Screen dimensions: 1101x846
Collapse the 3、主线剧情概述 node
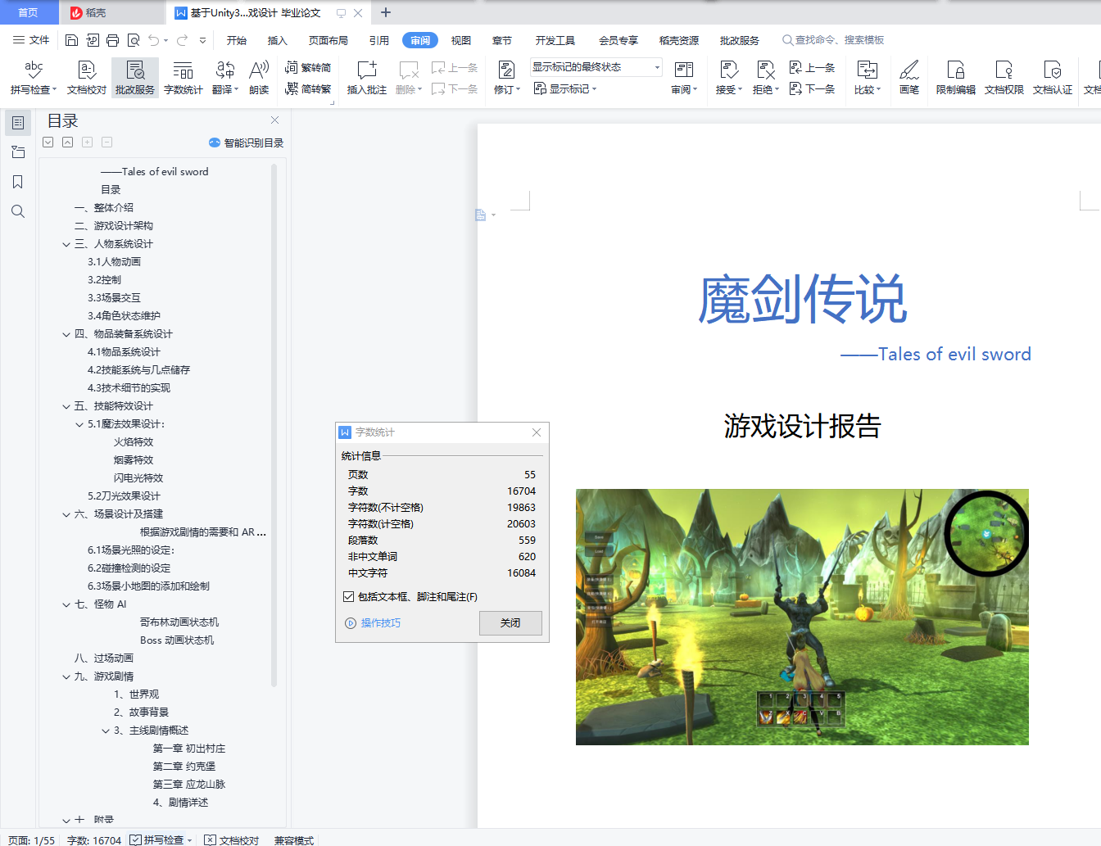coord(106,731)
